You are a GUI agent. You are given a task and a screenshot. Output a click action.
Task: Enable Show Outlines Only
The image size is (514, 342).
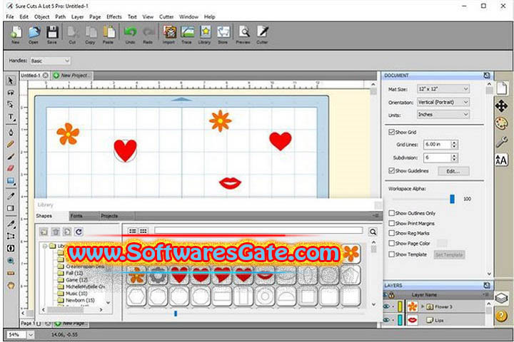tap(391, 213)
